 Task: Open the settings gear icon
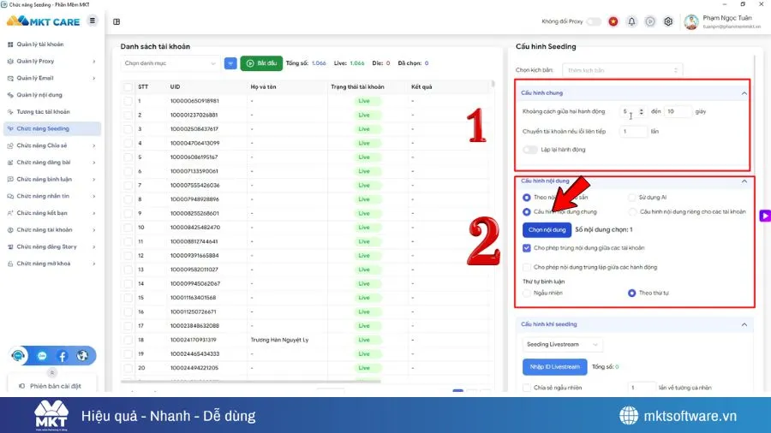pos(668,21)
